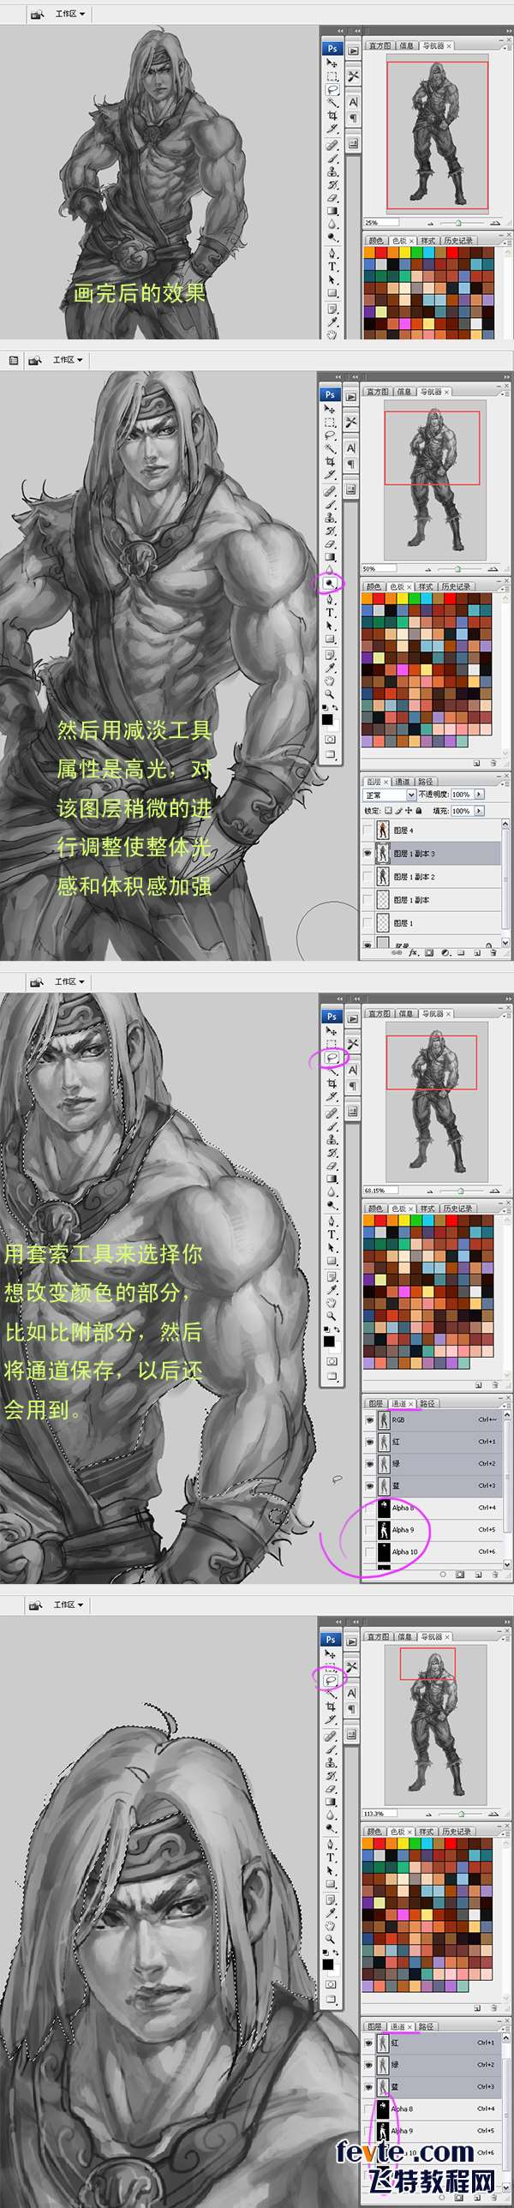Add a layer style via the fx icon

[x=414, y=951]
